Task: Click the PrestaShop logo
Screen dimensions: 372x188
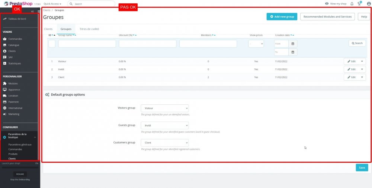Action: click(18, 4)
